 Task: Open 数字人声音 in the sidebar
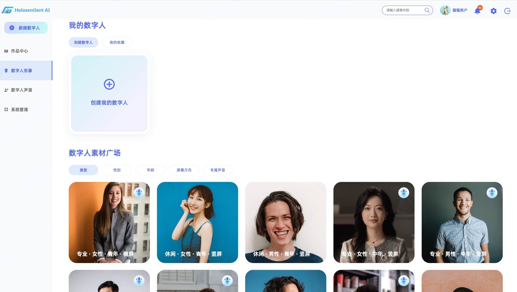tap(22, 90)
